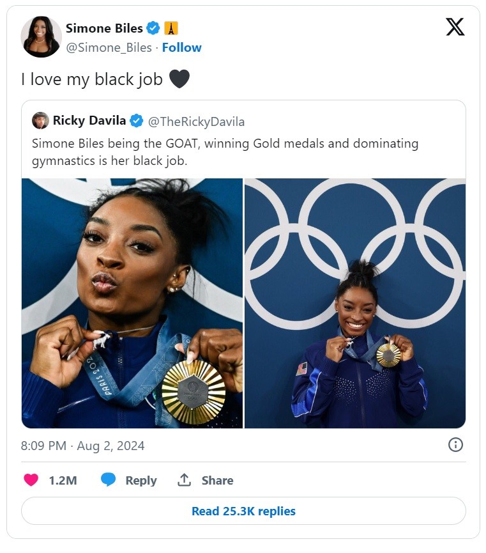Click the share upload arrow icon

tap(184, 480)
